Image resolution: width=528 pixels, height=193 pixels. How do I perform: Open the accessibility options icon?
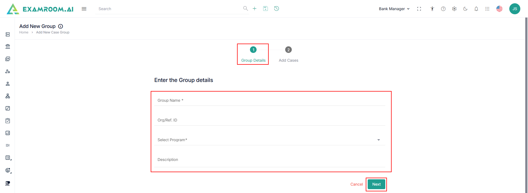432,9
